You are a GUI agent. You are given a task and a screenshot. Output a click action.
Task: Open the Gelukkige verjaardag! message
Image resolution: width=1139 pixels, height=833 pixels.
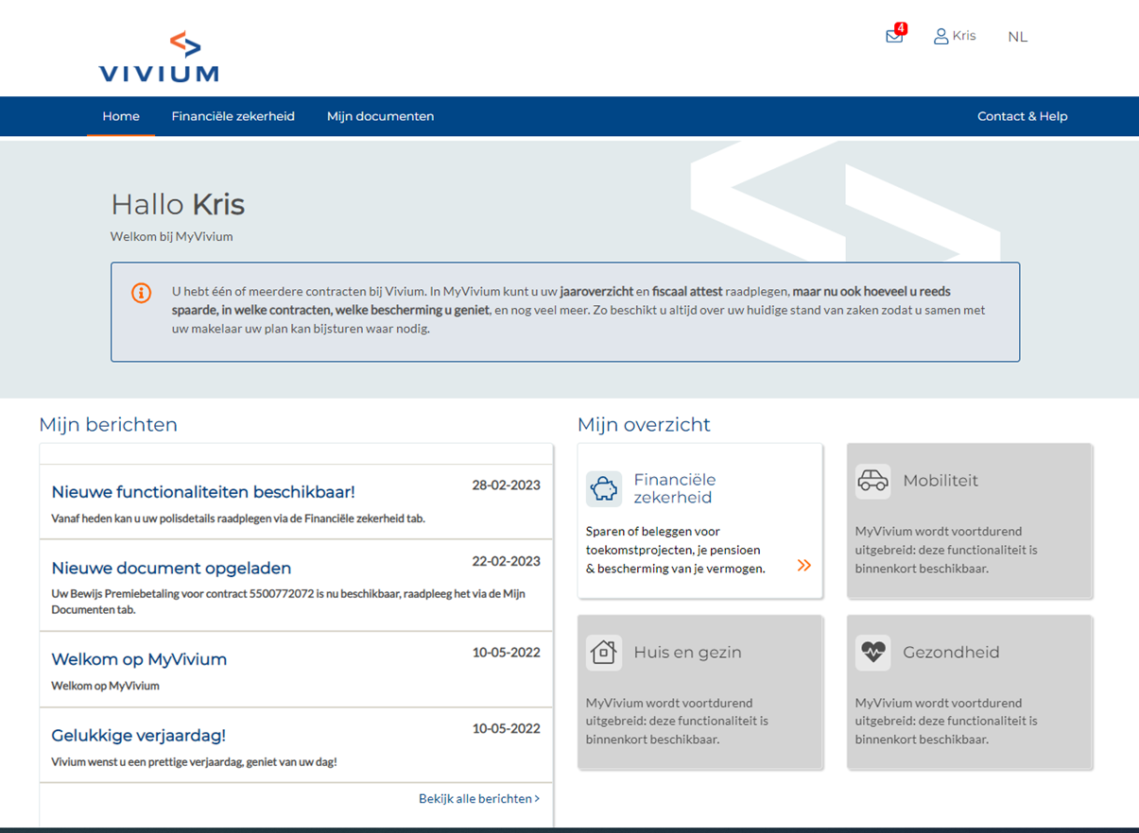[x=139, y=736]
